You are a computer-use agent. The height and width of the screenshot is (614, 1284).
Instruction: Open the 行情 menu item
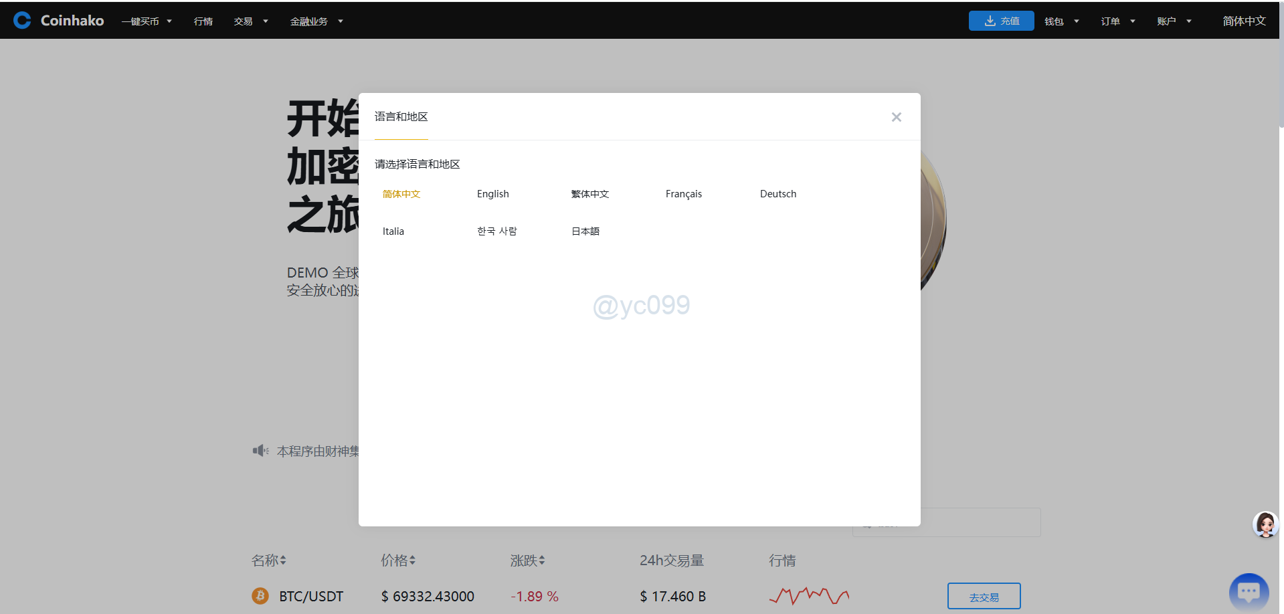pyautogui.click(x=203, y=21)
